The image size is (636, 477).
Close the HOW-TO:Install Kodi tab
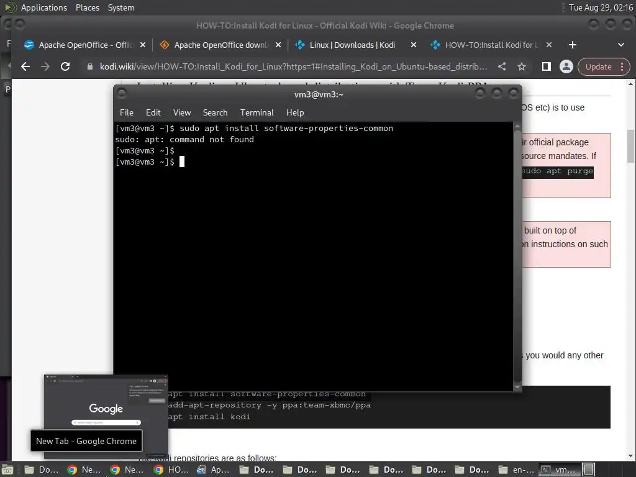[x=549, y=45]
